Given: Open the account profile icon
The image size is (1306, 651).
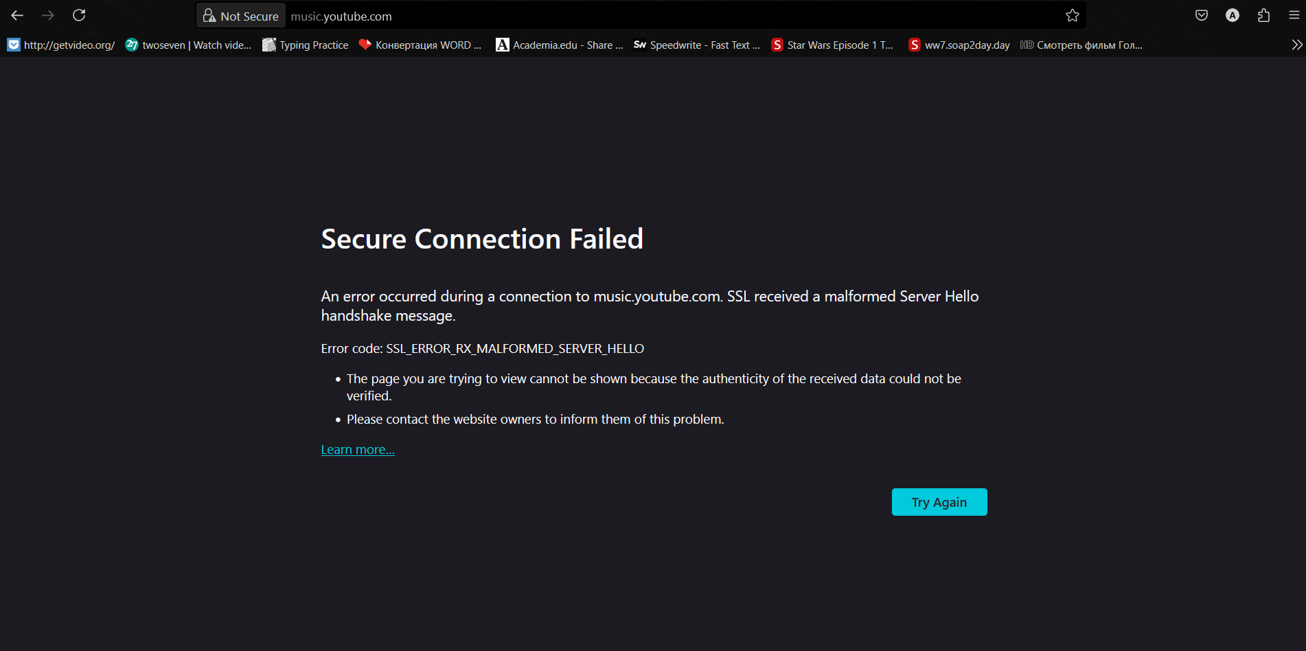Looking at the screenshot, I should click(x=1233, y=15).
